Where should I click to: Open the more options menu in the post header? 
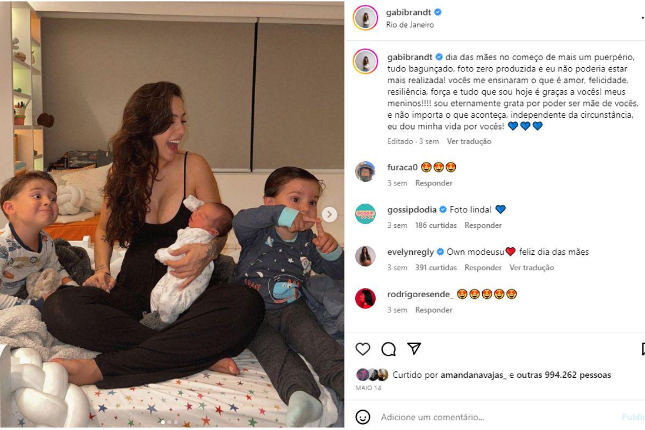(x=643, y=18)
